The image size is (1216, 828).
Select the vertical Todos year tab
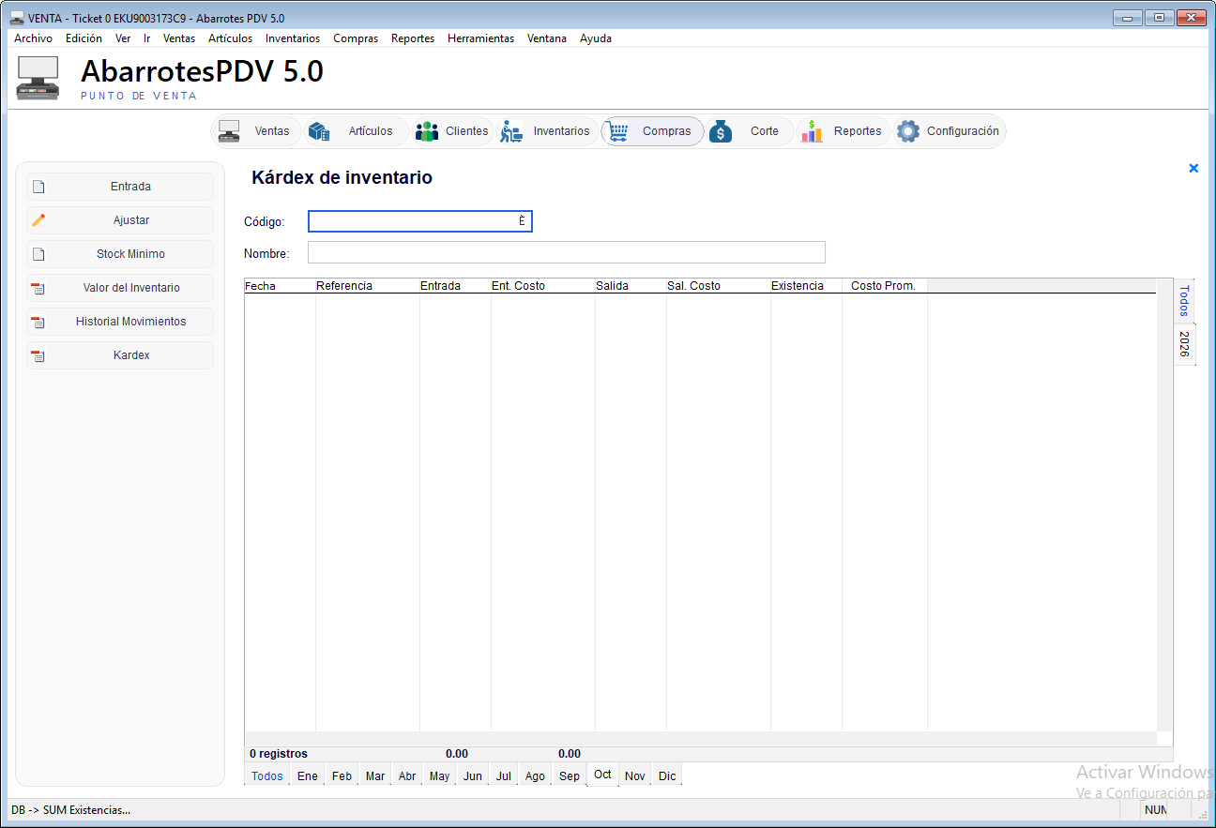click(1184, 301)
